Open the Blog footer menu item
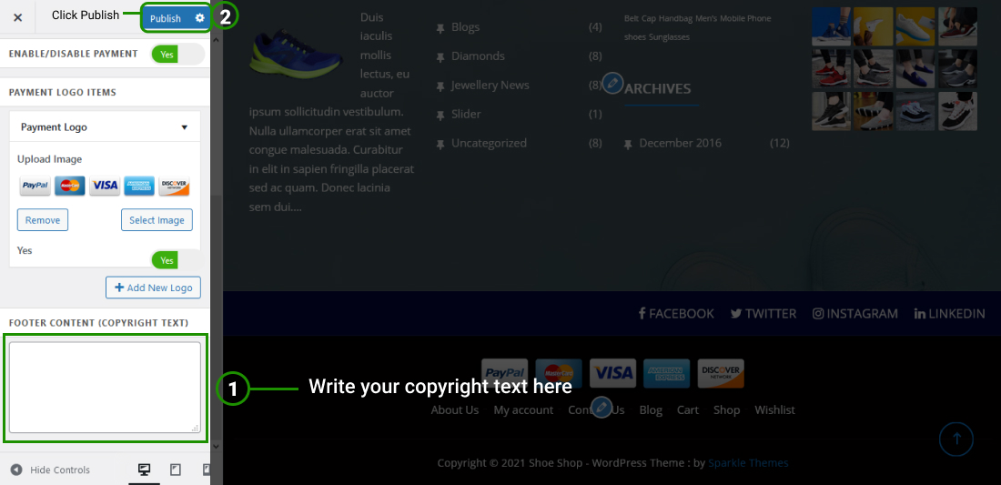 click(651, 409)
